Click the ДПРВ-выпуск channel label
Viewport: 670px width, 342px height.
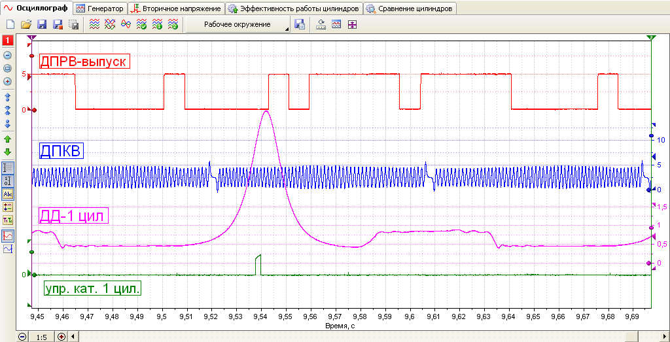pos(84,61)
